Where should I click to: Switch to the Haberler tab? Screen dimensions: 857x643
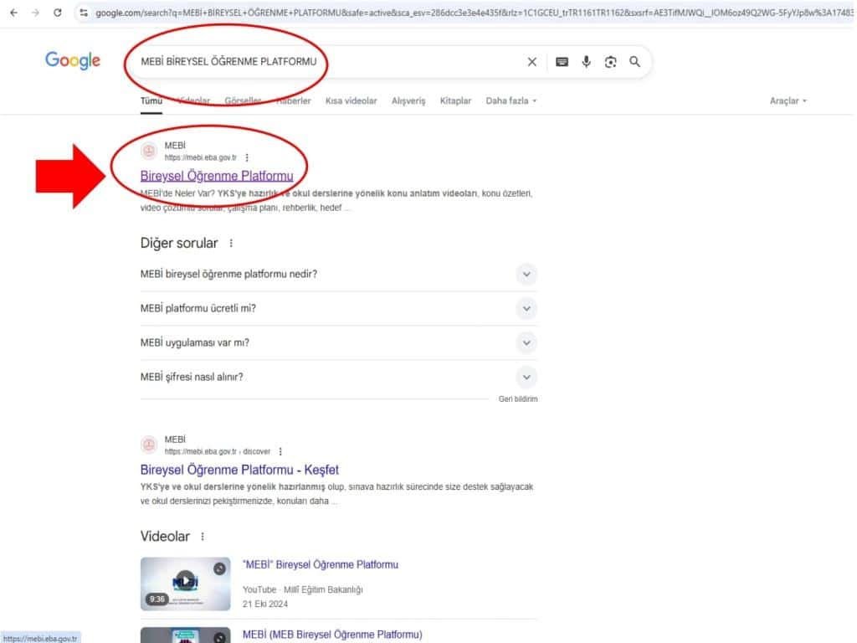294,100
